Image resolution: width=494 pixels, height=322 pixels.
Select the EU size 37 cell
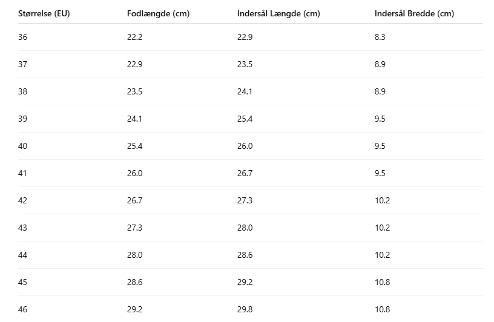click(x=23, y=65)
